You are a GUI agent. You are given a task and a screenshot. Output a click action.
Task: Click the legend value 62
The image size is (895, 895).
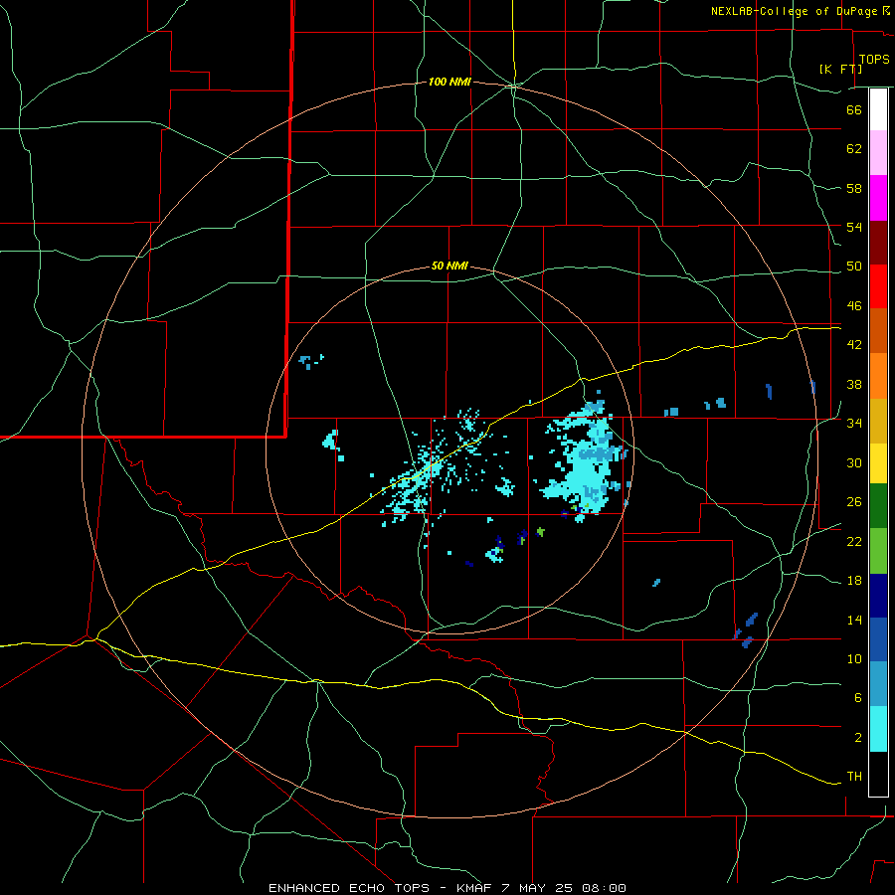(x=854, y=149)
